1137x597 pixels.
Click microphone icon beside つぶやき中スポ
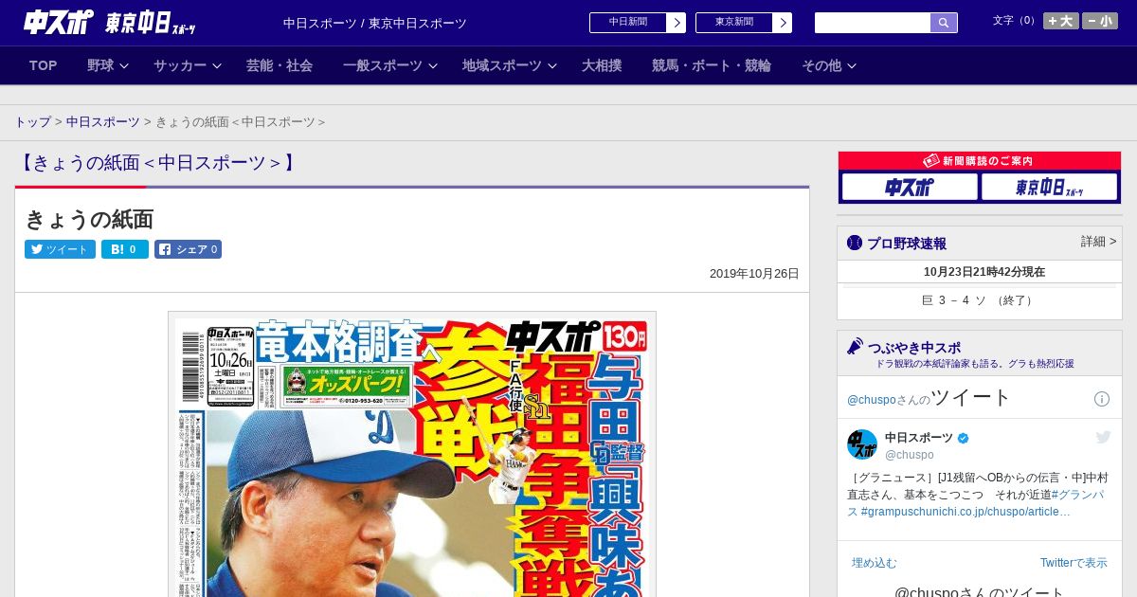click(x=855, y=347)
